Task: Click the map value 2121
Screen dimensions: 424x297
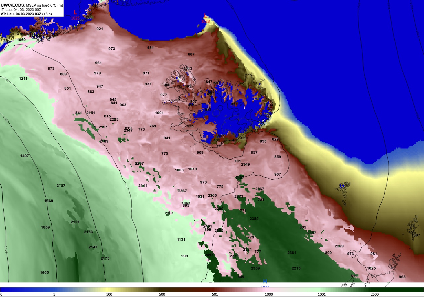Action: coord(75,222)
